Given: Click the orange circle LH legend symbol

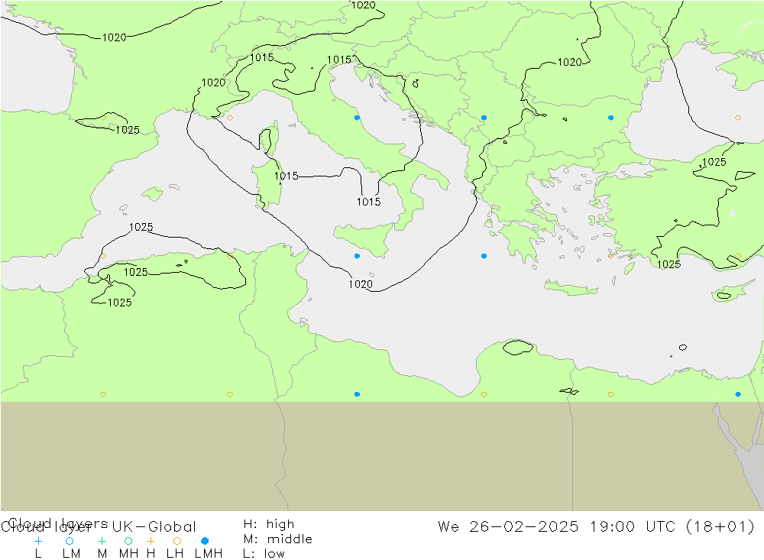Looking at the screenshot, I should pos(177,541).
